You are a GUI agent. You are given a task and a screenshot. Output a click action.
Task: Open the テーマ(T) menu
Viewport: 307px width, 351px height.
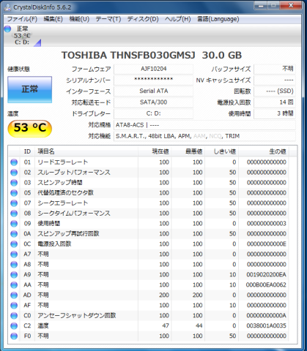pos(108,19)
